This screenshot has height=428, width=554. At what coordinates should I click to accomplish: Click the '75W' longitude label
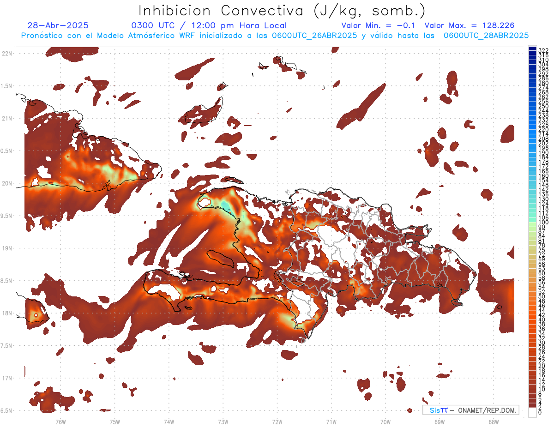click(x=114, y=422)
